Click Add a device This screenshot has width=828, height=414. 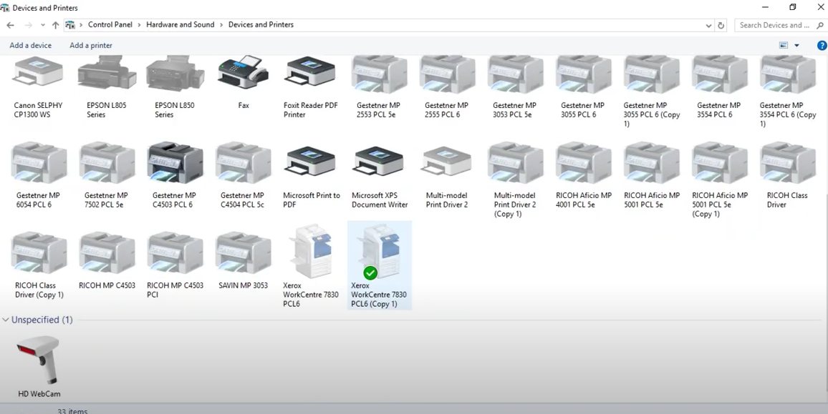pyautogui.click(x=31, y=46)
